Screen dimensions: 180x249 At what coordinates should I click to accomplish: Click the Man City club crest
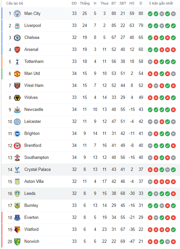17,14
